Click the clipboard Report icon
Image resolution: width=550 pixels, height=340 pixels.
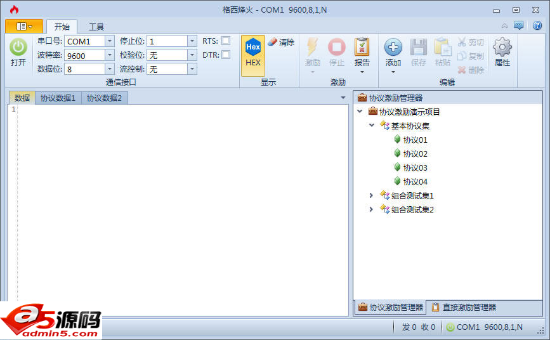[362, 47]
